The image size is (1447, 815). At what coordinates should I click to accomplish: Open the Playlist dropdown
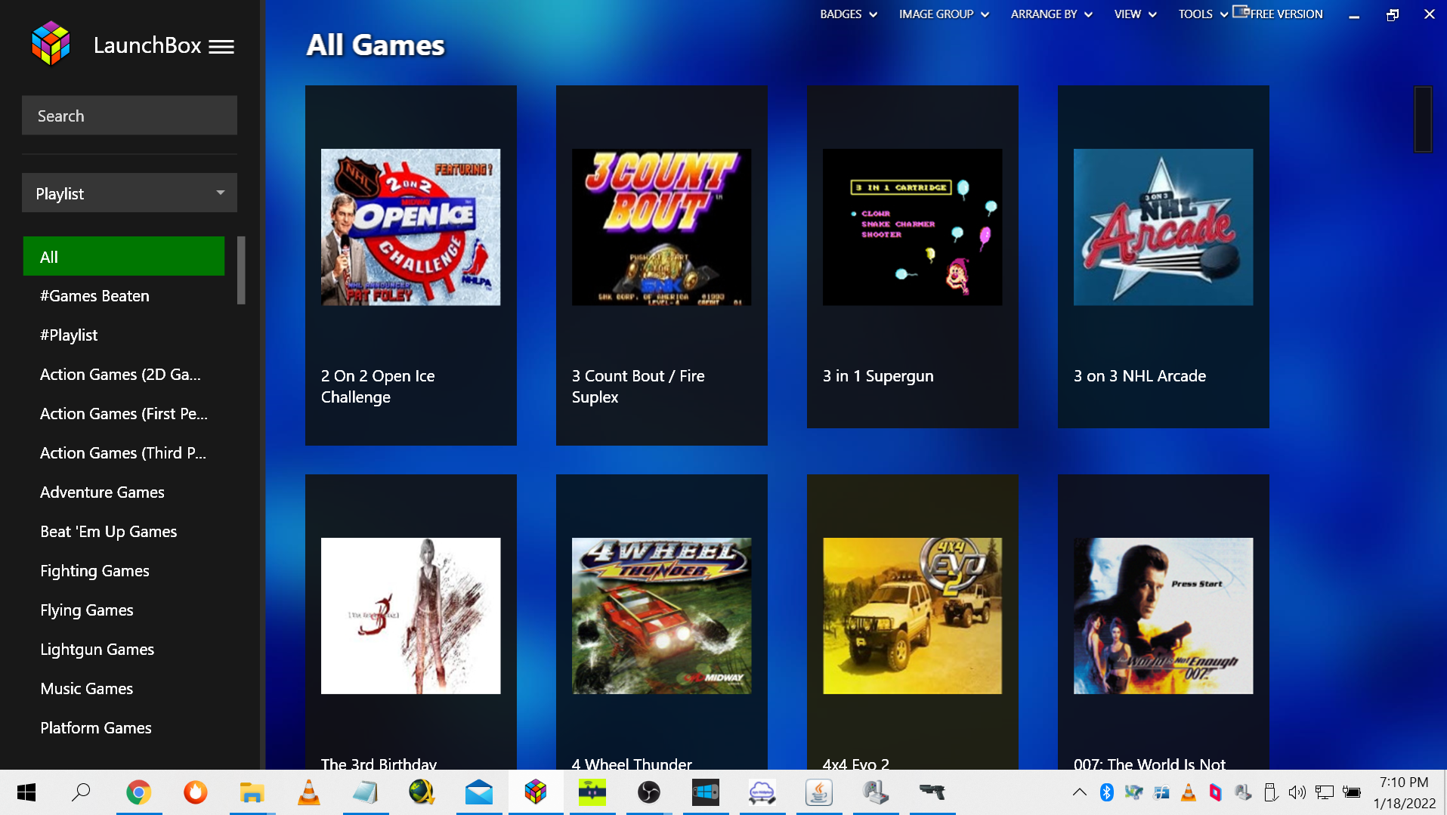click(x=129, y=193)
